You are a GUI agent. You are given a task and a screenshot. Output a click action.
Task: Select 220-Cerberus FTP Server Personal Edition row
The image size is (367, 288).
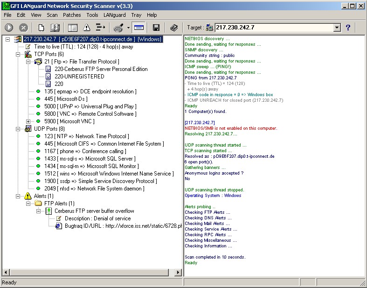101,69
